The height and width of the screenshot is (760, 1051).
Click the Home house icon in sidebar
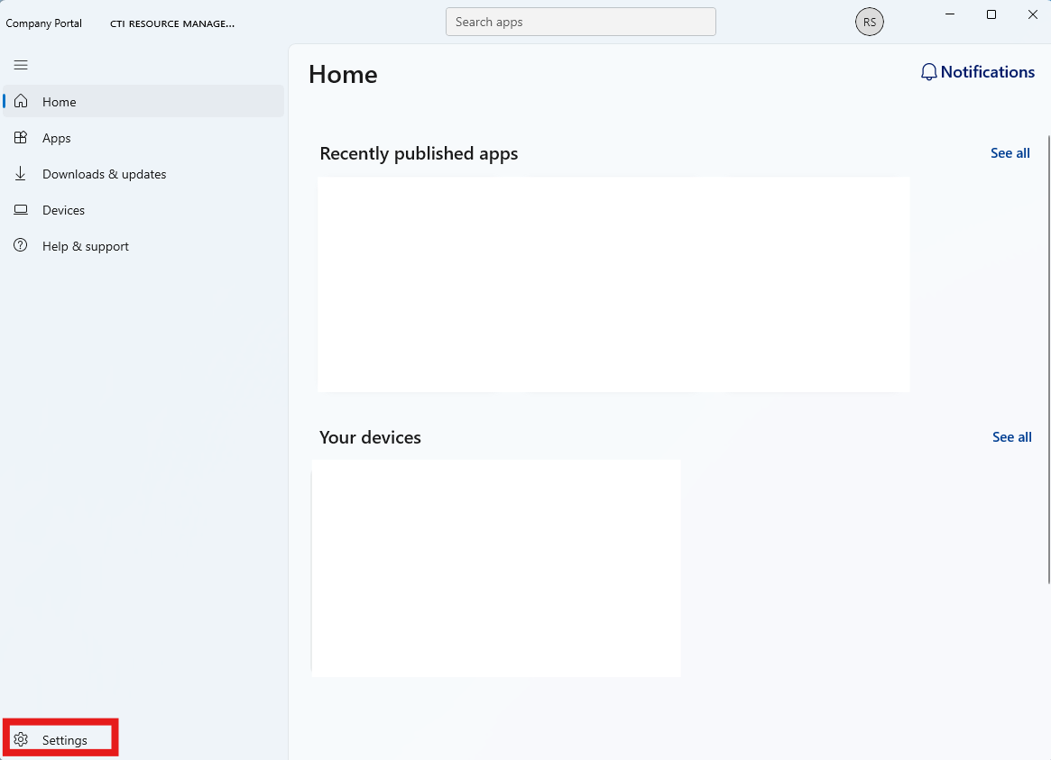pyautogui.click(x=21, y=102)
